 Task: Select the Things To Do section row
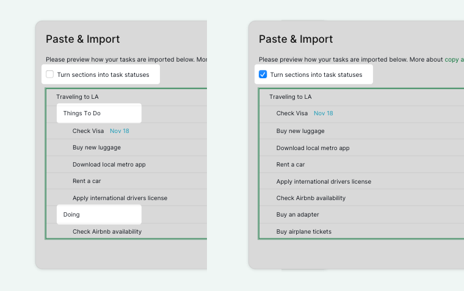tap(99, 113)
